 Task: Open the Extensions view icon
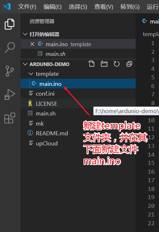10,118
